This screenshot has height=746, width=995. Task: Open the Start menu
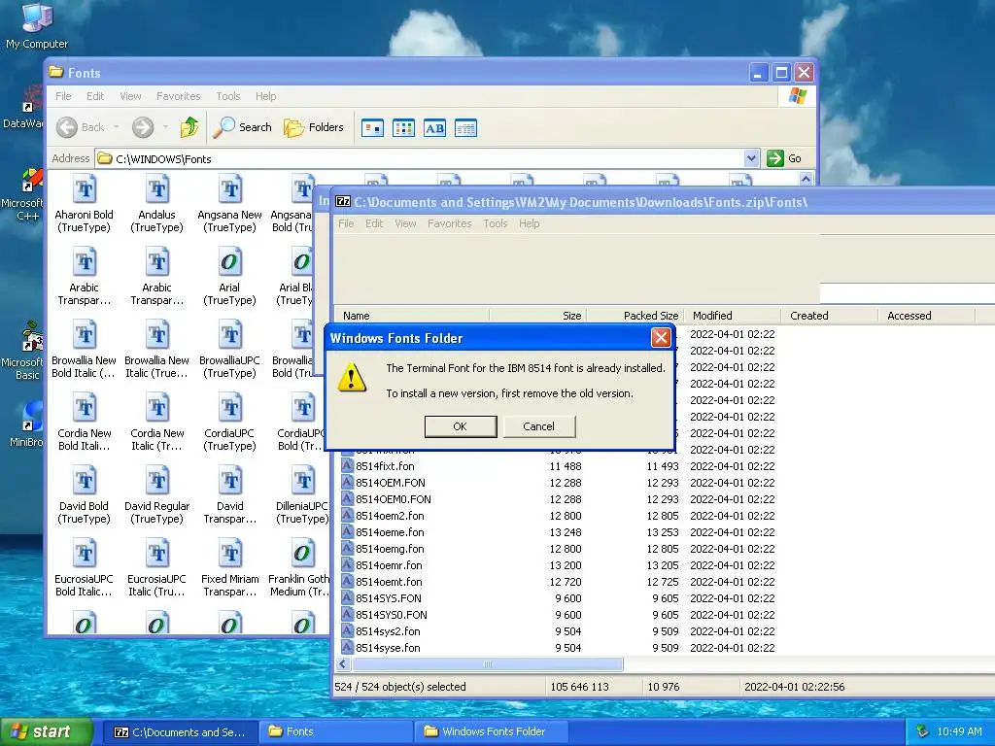46,732
